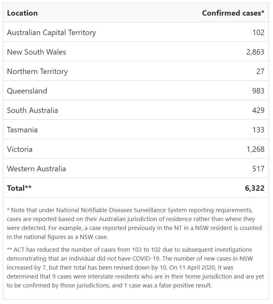Screen dimensions: 273x304
Task: Click the New South Wales location cell
Action: pos(36,52)
